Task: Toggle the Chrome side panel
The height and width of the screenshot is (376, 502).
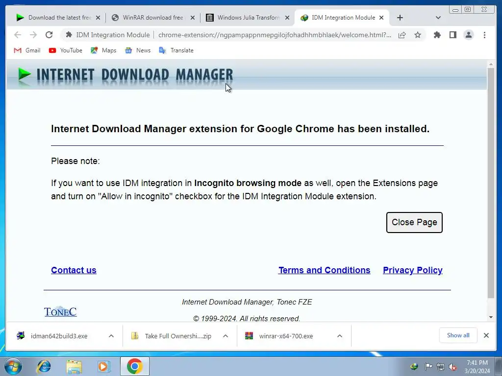Action: 452,35
